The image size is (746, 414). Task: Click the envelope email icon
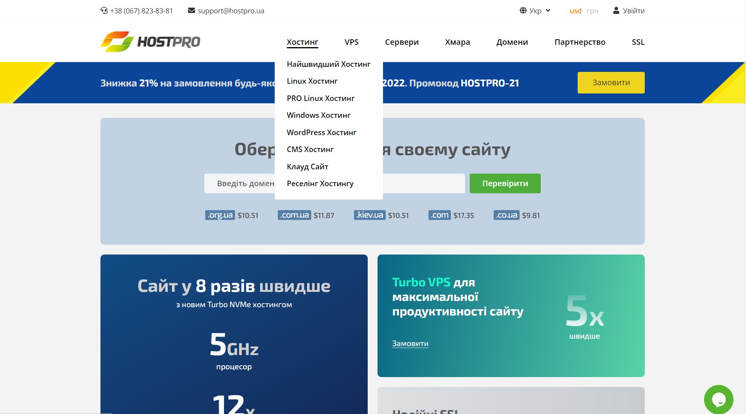tap(192, 11)
